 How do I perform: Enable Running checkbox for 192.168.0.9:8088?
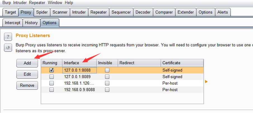pyautogui.click(x=52, y=90)
